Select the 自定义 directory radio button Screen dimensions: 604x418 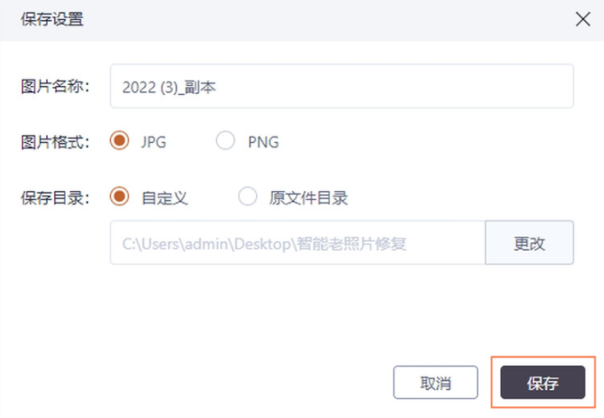tap(118, 196)
